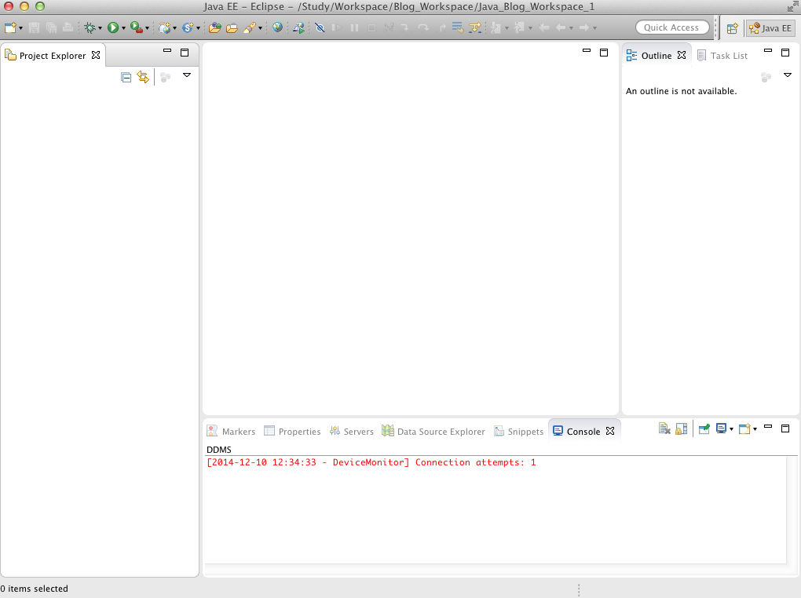This screenshot has width=801, height=598.
Task: Open the New wizard dropdown arrow
Action: (21, 28)
